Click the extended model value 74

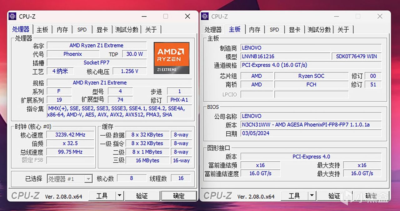[x=120, y=100]
